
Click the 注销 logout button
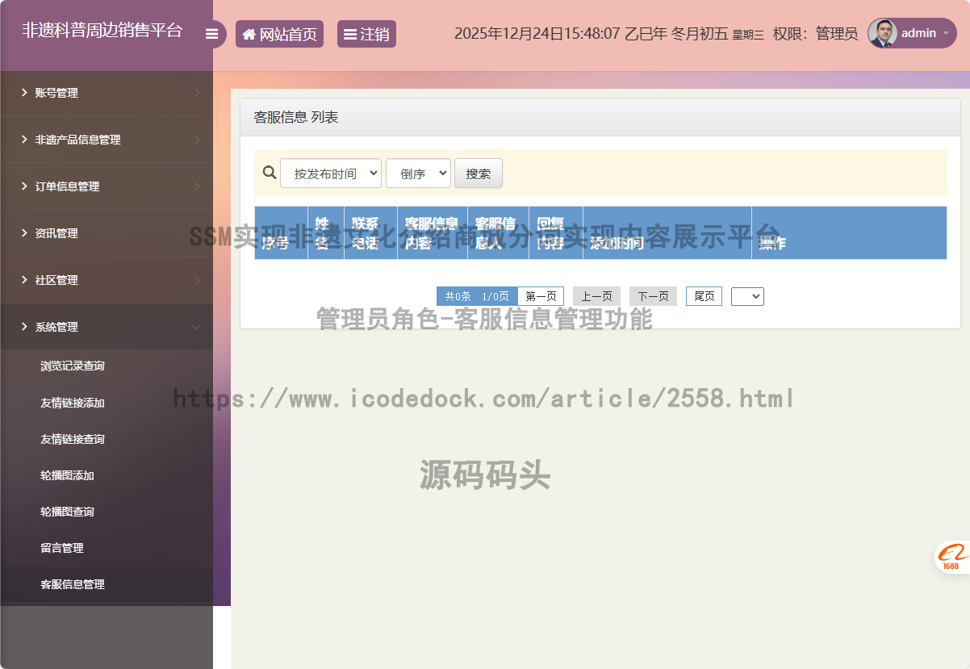366,34
